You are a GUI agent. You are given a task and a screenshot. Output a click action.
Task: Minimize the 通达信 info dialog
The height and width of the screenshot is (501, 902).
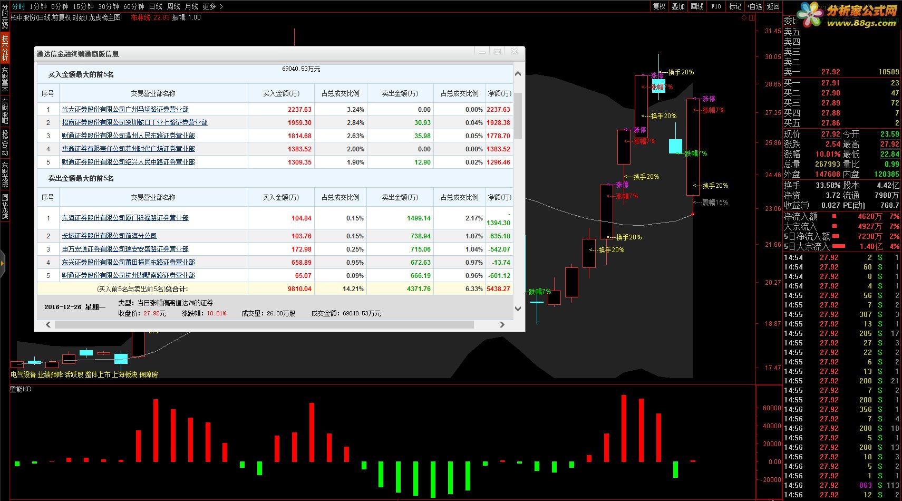click(482, 52)
